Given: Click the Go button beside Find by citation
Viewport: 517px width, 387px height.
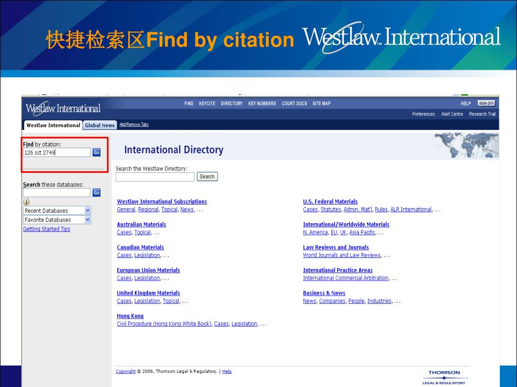Looking at the screenshot, I should coord(96,152).
